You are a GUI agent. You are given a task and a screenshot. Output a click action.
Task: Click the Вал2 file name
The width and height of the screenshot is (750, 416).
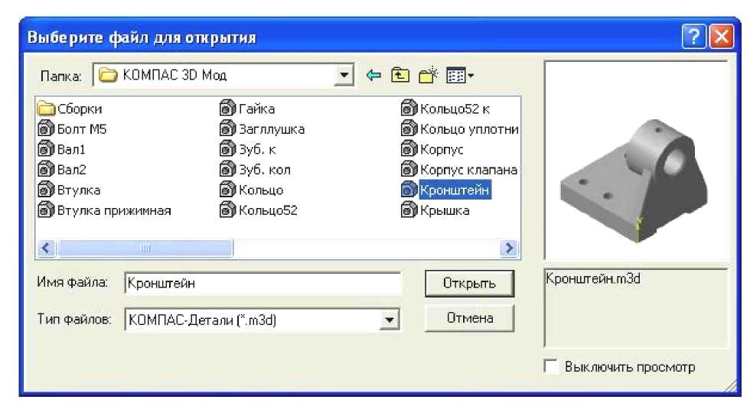(72, 170)
